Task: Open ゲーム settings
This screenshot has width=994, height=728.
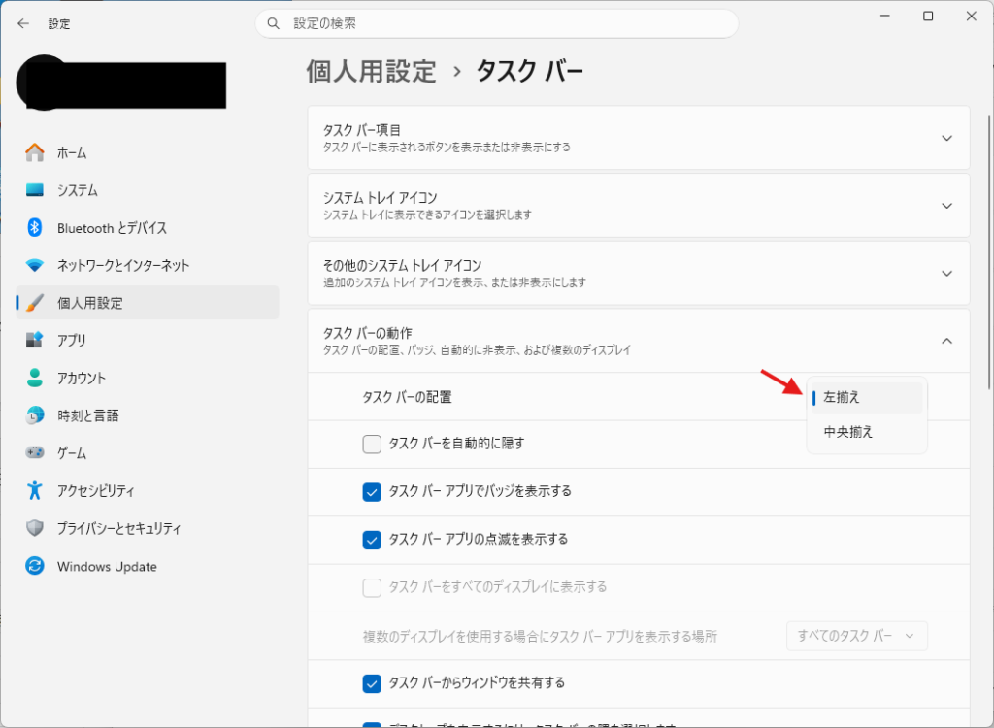Action: point(148,452)
